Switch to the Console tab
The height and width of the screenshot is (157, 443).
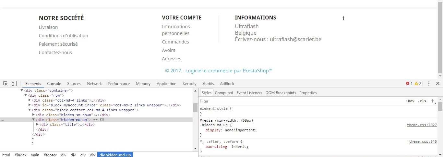click(54, 84)
